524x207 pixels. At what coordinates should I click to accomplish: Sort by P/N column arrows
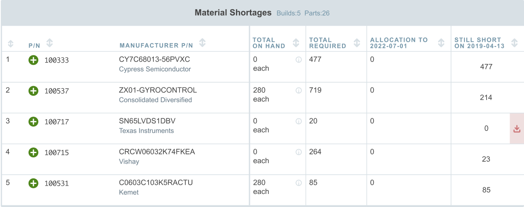[x=50, y=43]
